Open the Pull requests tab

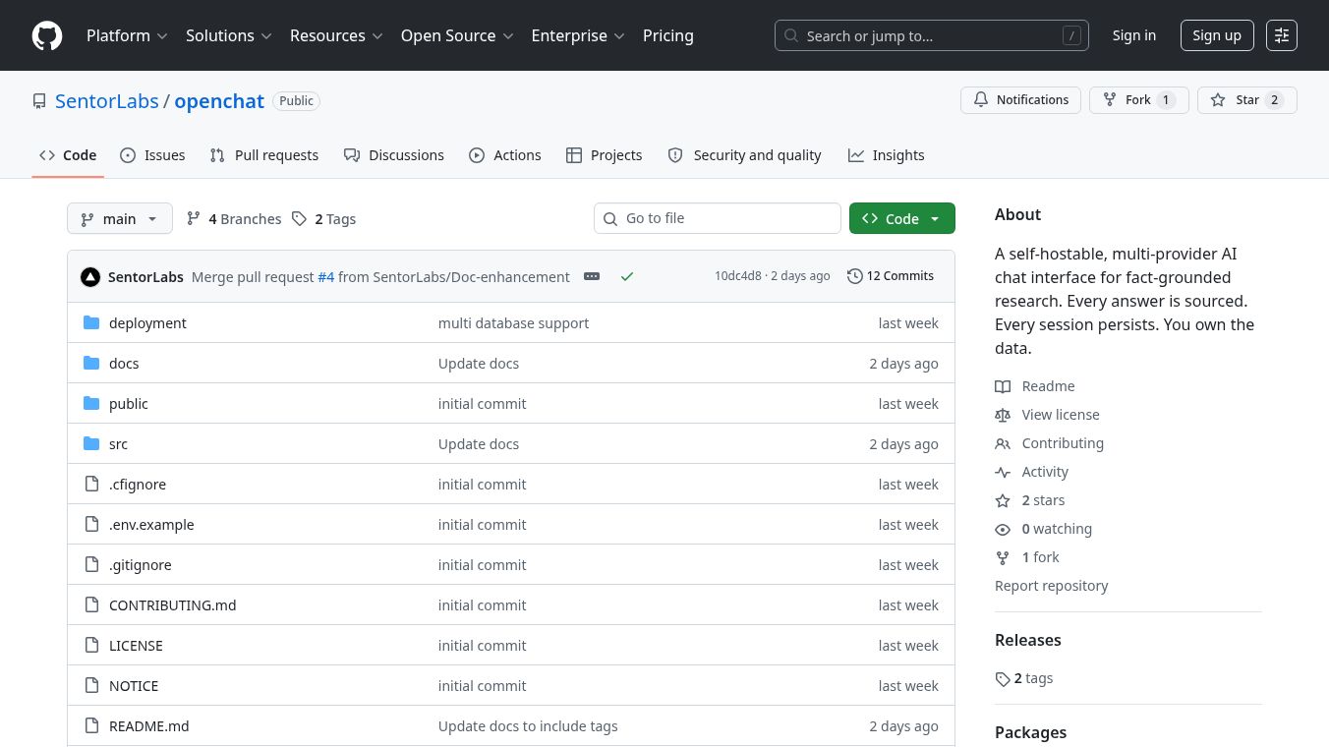[x=264, y=155]
